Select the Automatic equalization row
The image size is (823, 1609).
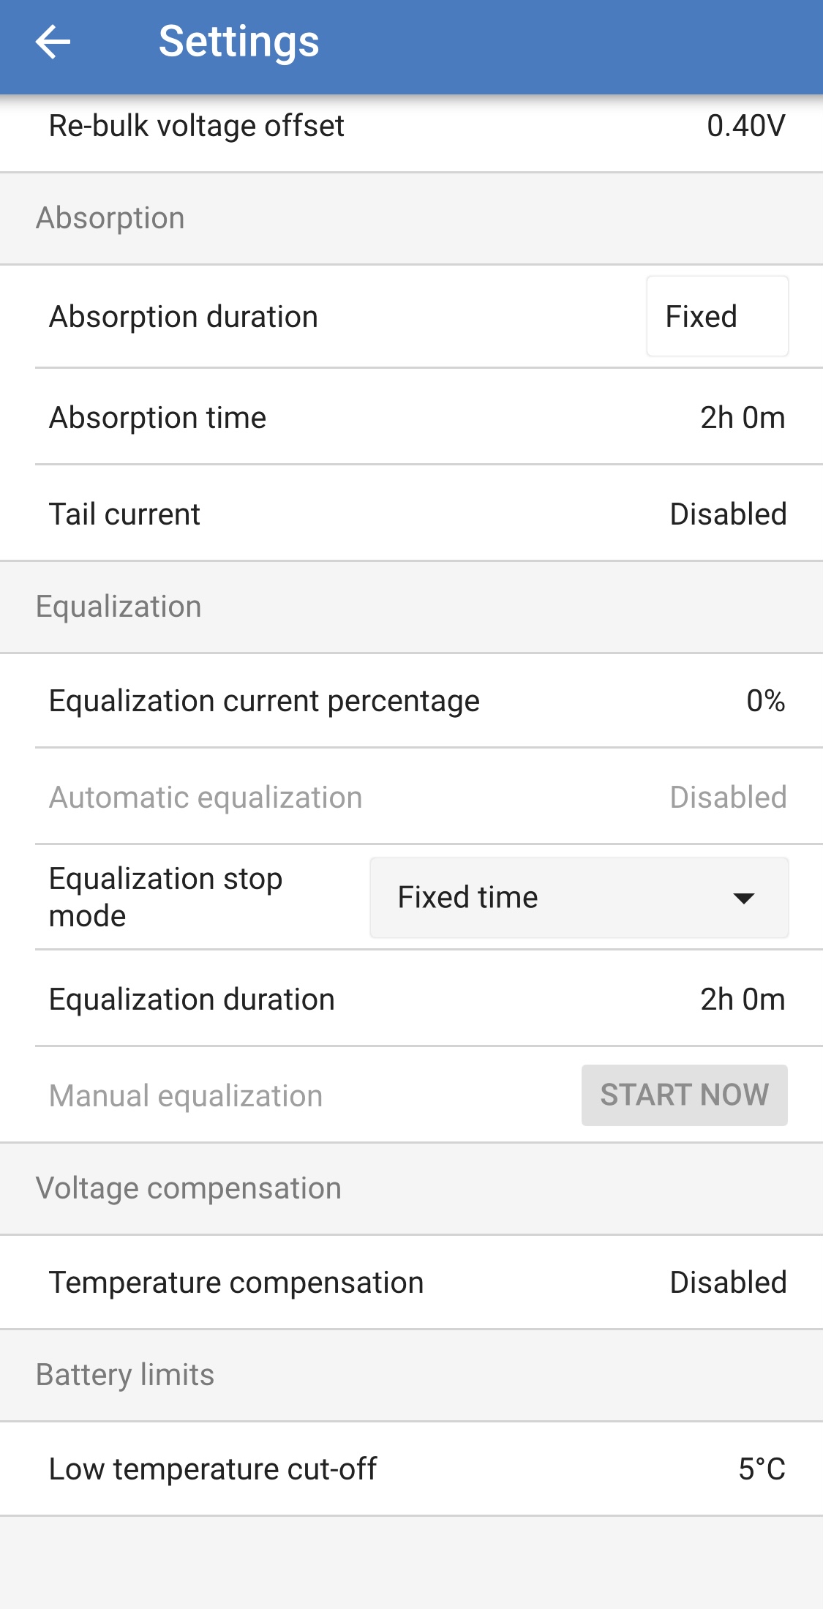point(411,798)
